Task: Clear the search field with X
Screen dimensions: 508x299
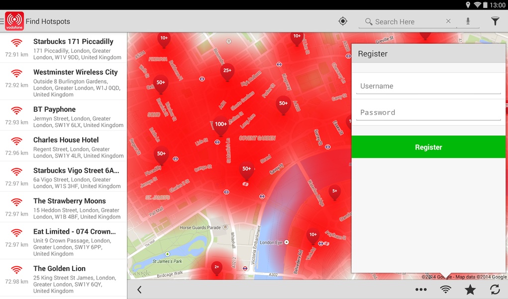Action: [448, 21]
